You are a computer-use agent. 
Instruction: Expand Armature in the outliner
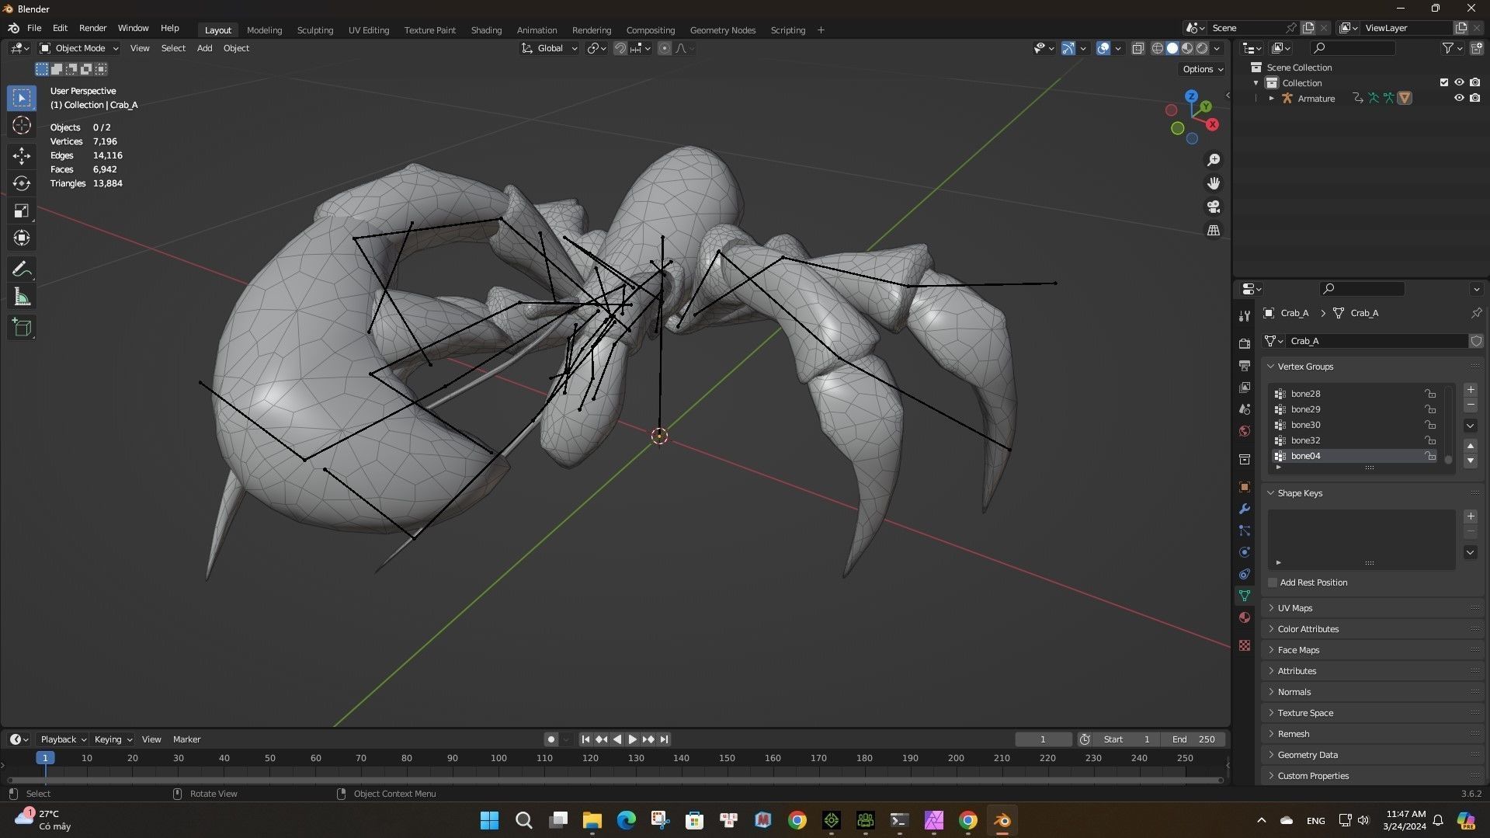point(1271,99)
